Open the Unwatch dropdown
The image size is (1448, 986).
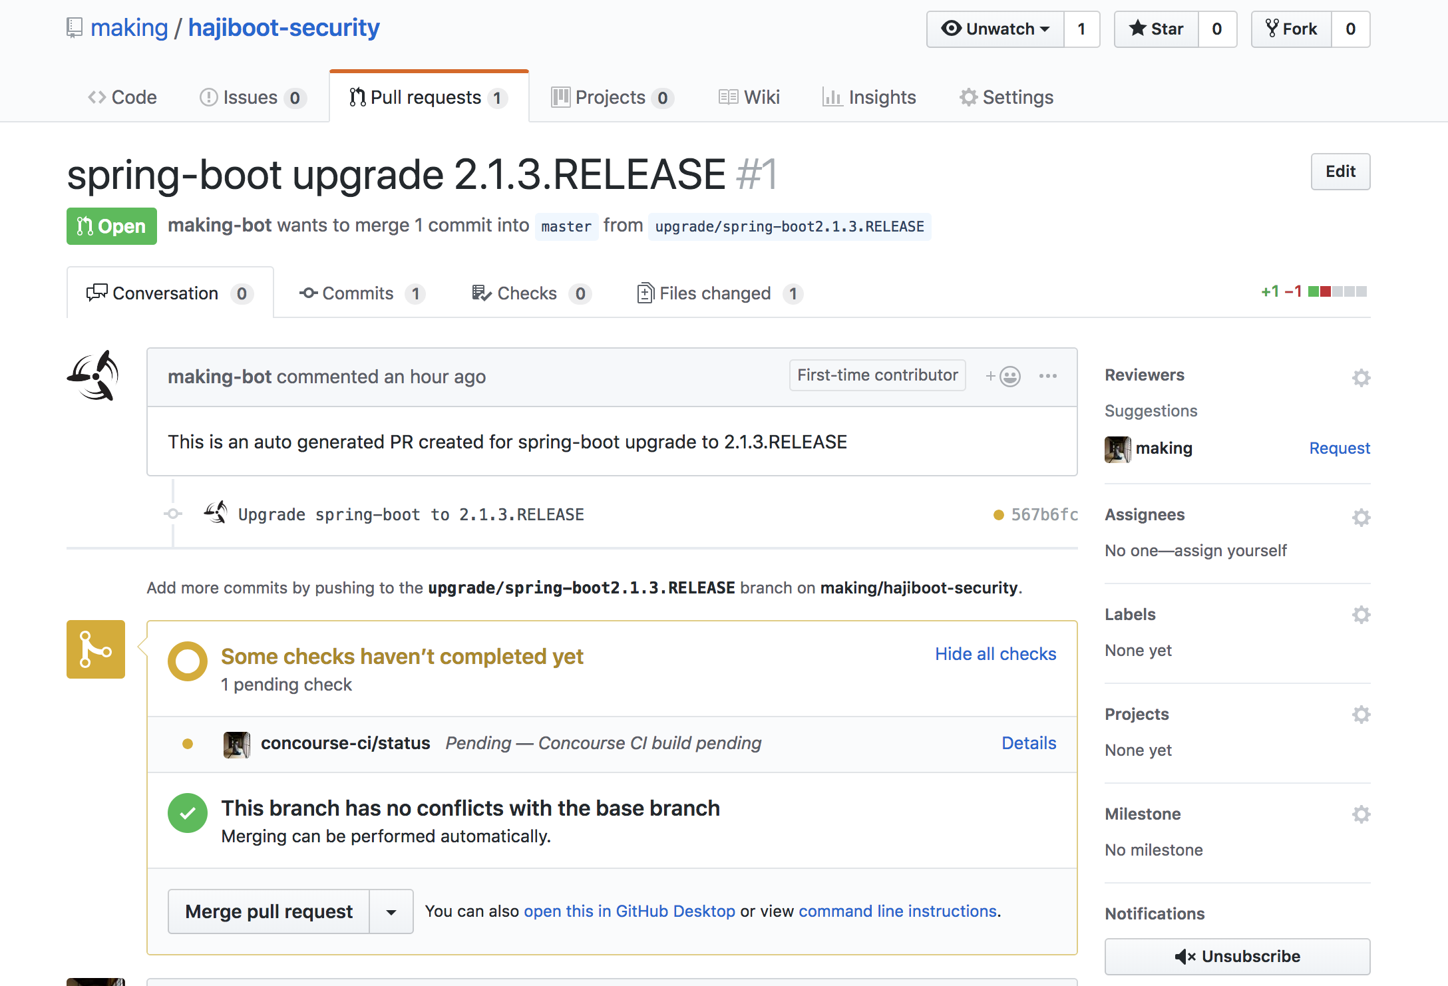[x=995, y=29]
